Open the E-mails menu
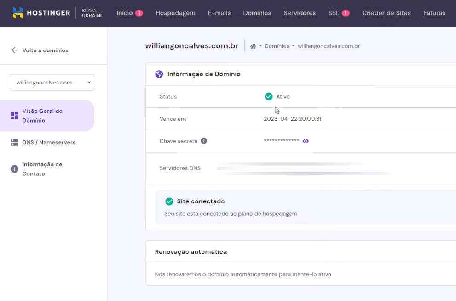 click(x=219, y=13)
